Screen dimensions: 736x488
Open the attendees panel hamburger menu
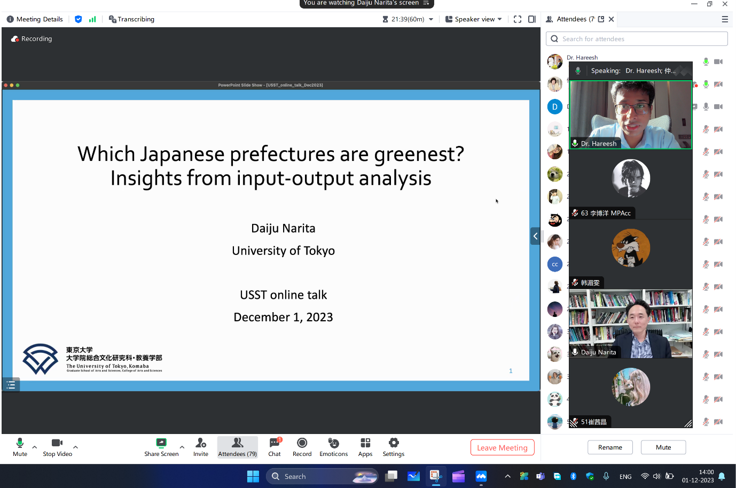(725, 19)
